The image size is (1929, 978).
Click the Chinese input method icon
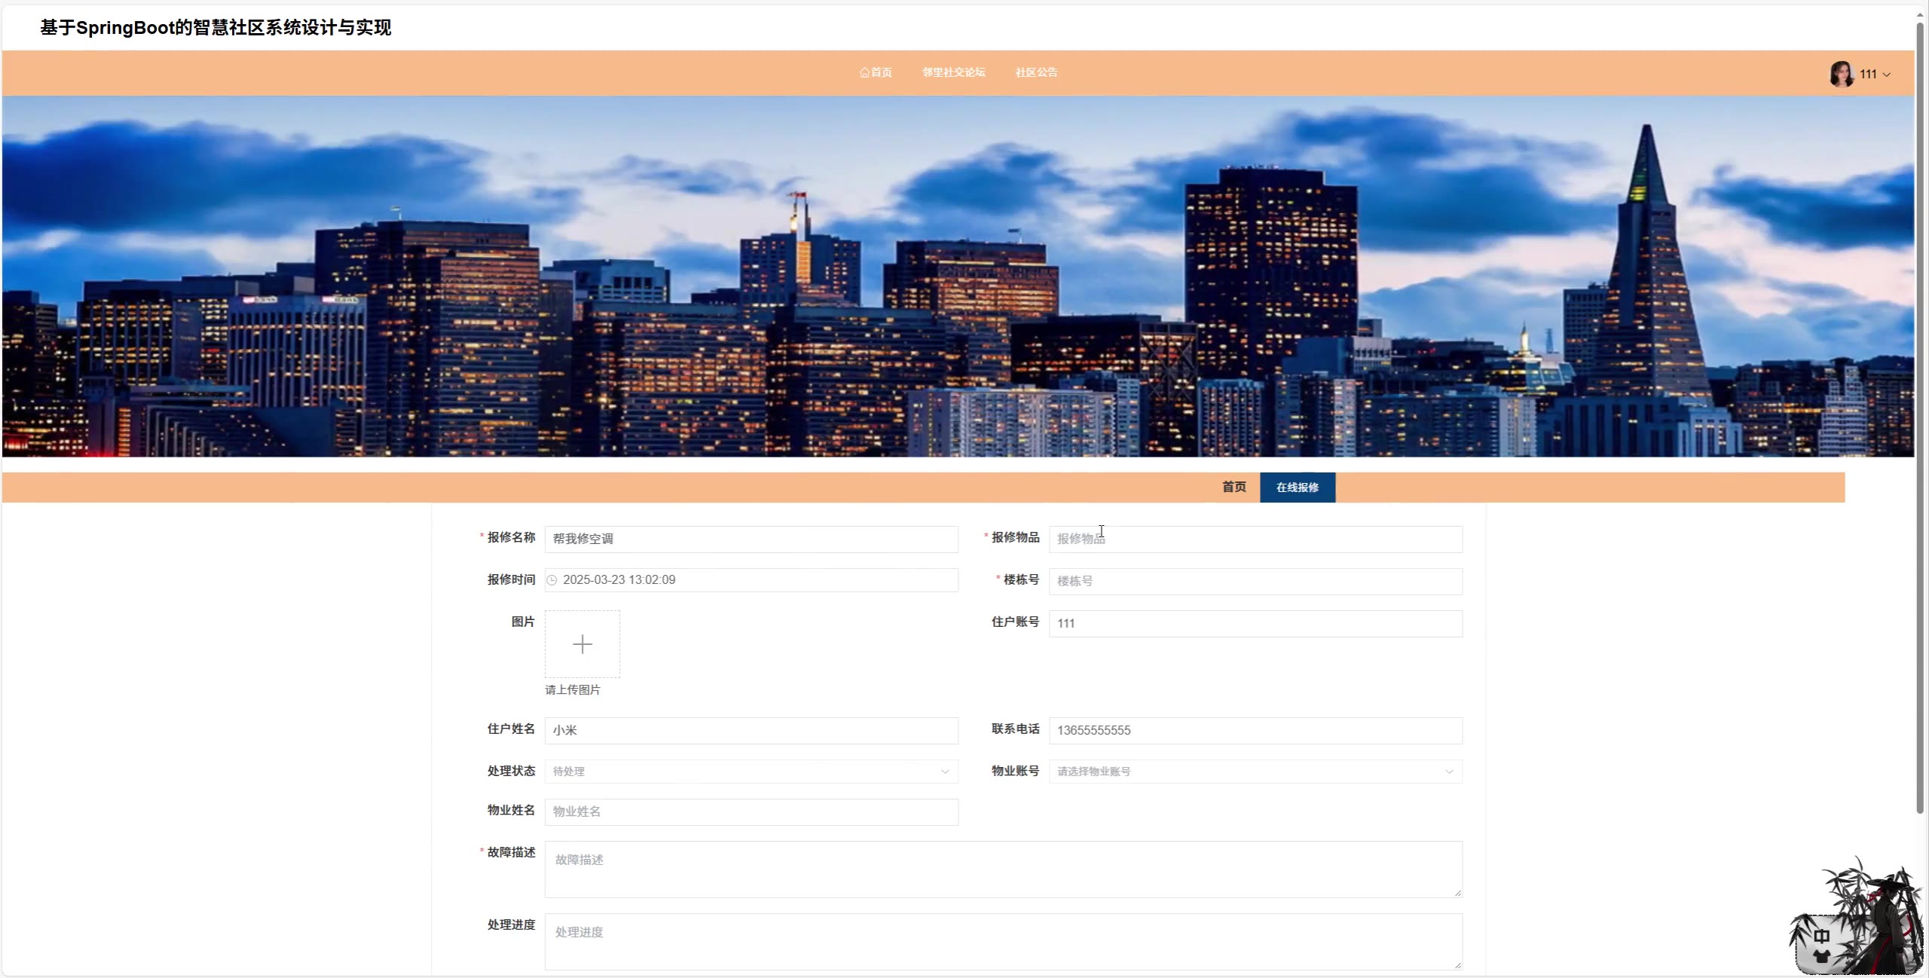(x=1821, y=937)
